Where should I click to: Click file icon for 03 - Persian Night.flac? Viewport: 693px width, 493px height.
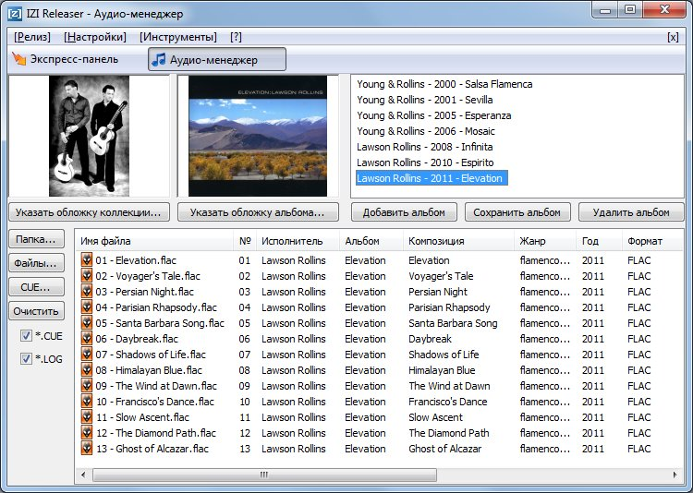coord(87,291)
